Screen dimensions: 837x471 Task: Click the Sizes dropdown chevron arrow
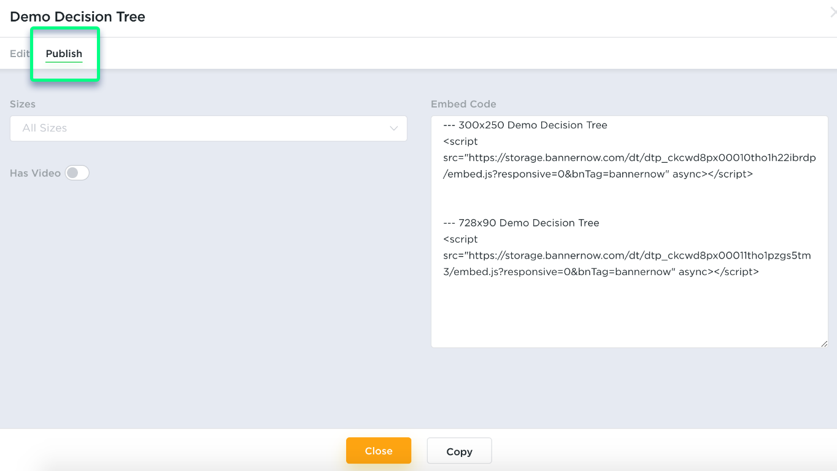(393, 128)
